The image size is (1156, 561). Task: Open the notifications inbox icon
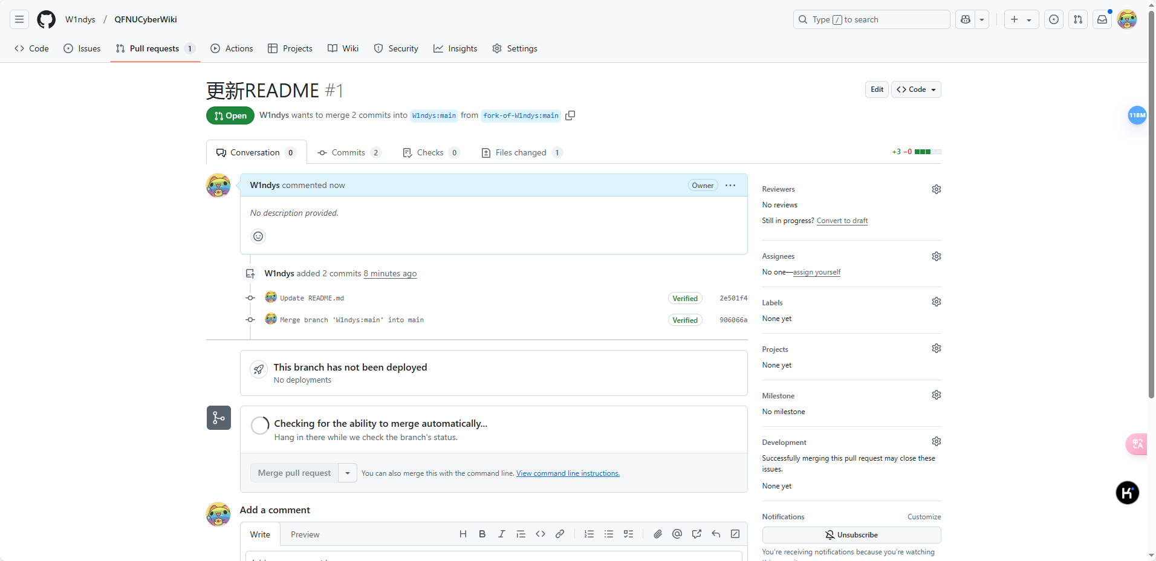pyautogui.click(x=1102, y=19)
